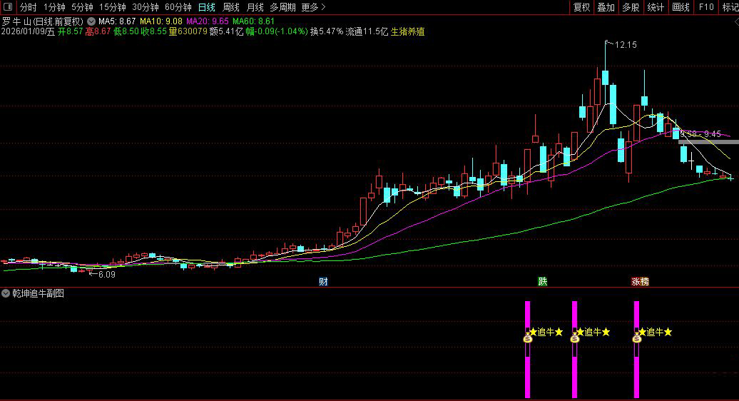The image size is (739, 401).
Task: Click the 罗牛山(日线.前复权) stock title
Action: (x=42, y=21)
